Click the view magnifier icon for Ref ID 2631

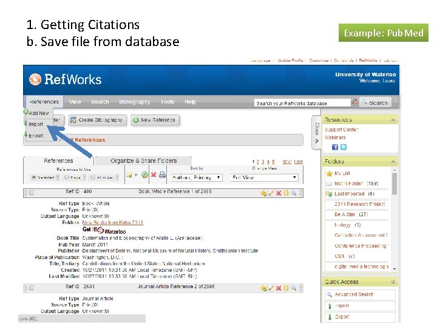(294, 288)
